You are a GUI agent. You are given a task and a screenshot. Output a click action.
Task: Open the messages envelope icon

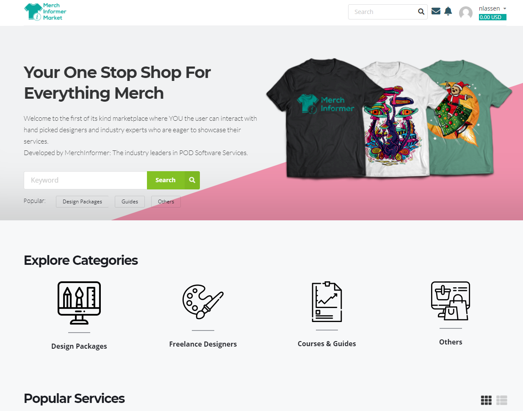[436, 11]
